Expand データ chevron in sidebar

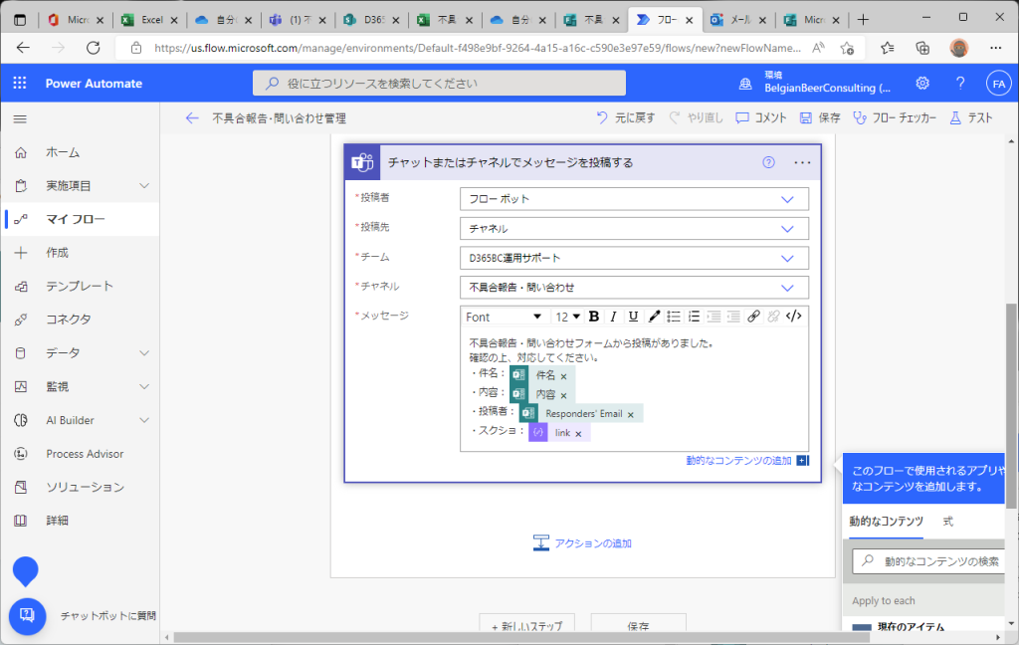[x=144, y=353]
